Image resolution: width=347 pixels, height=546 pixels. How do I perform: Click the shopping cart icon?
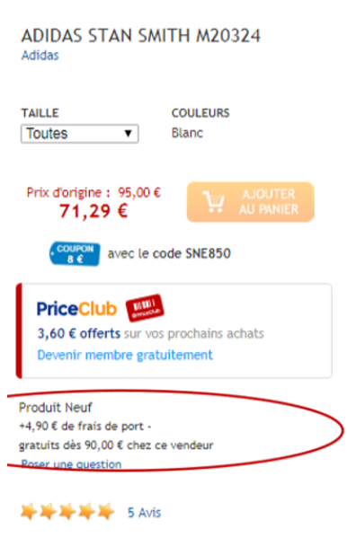[x=213, y=202]
